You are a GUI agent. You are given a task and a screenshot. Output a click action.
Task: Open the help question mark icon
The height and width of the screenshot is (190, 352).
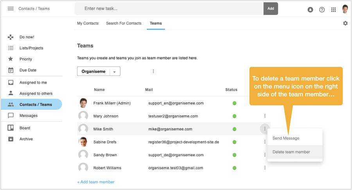click(322, 10)
